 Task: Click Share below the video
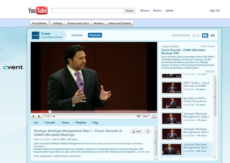point(65,122)
